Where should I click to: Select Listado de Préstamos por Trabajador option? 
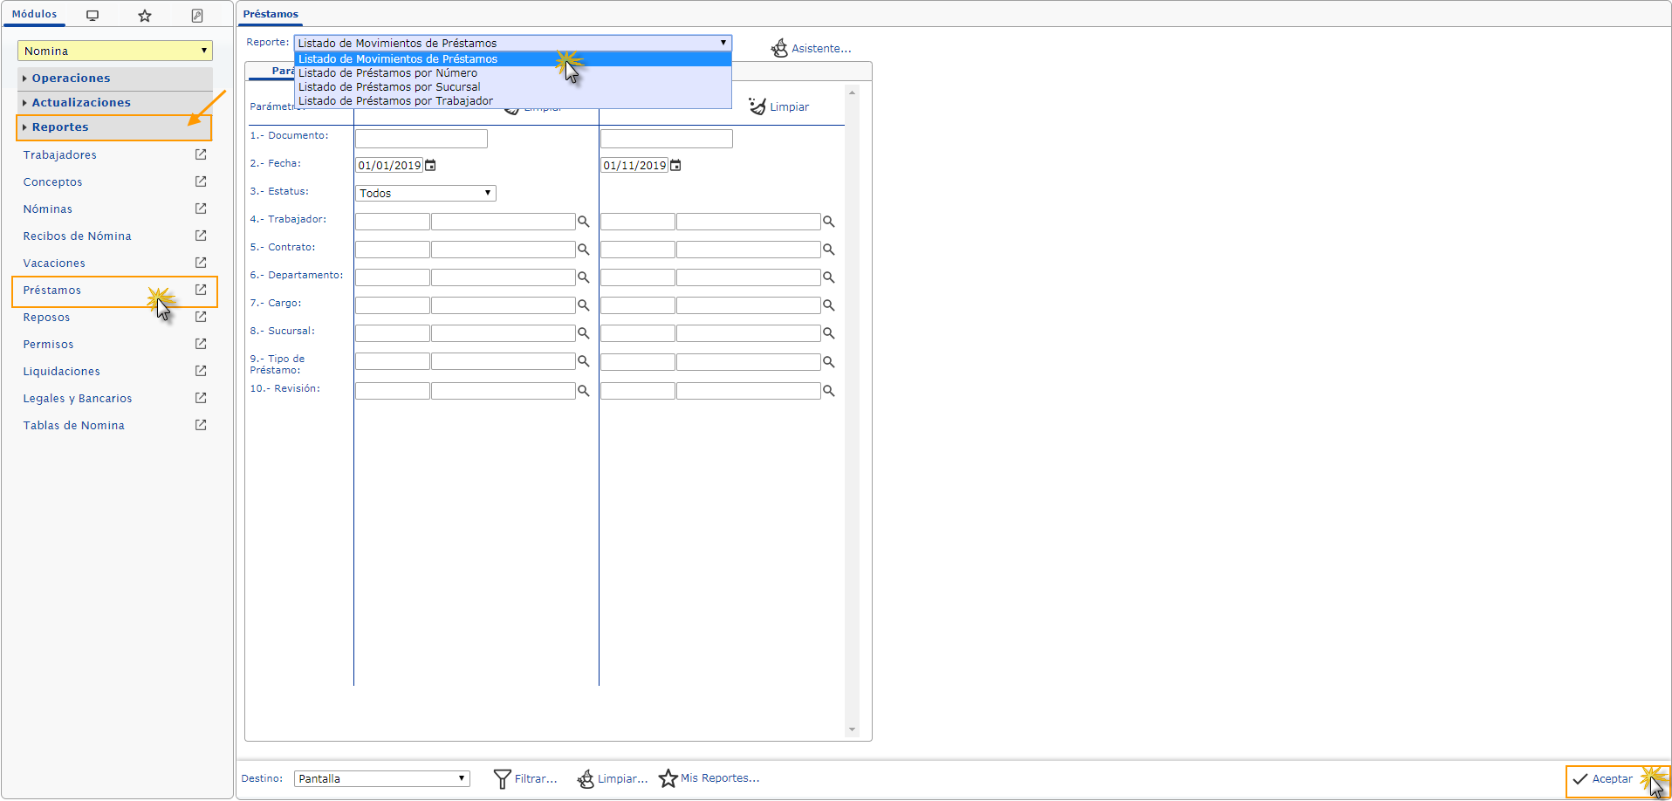[x=395, y=101]
